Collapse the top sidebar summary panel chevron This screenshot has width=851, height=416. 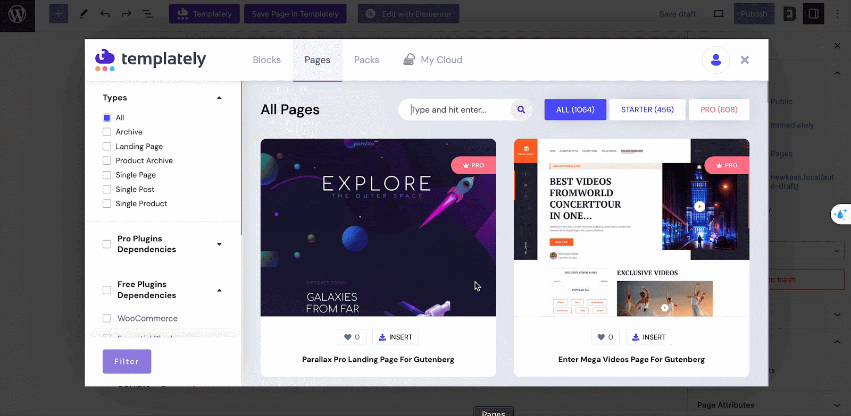pyautogui.click(x=837, y=73)
